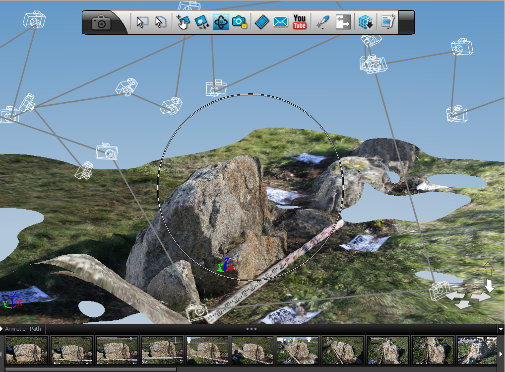505x372 pixels.
Task: Click the generate mesh cube icon
Action: coord(366,22)
